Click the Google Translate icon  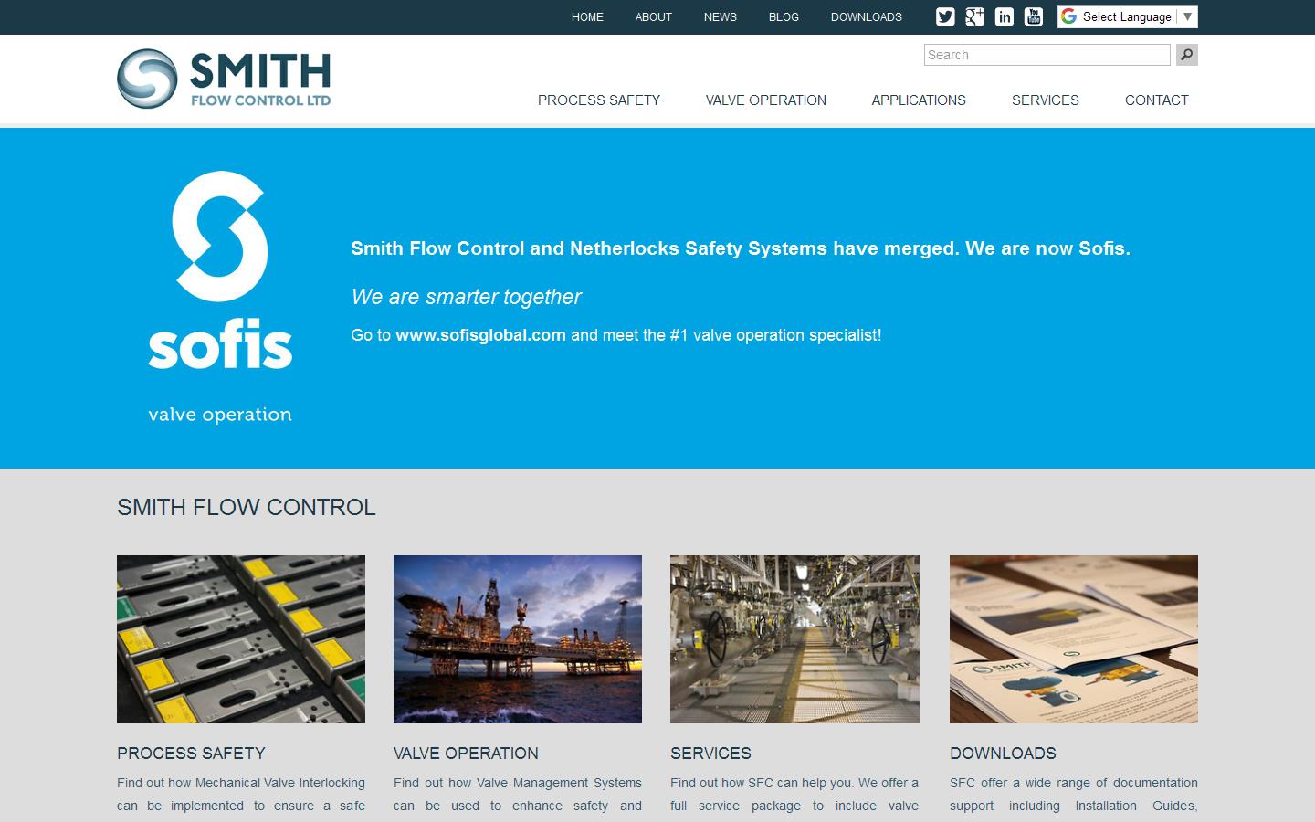pyautogui.click(x=1067, y=16)
